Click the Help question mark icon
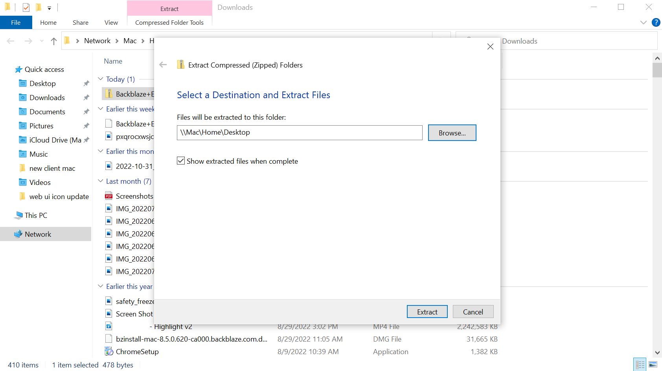 (656, 22)
